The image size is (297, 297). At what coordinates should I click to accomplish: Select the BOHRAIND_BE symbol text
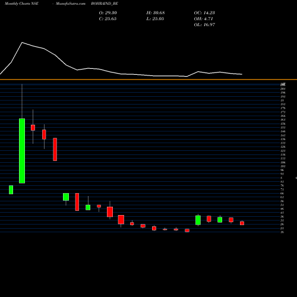[105, 4]
